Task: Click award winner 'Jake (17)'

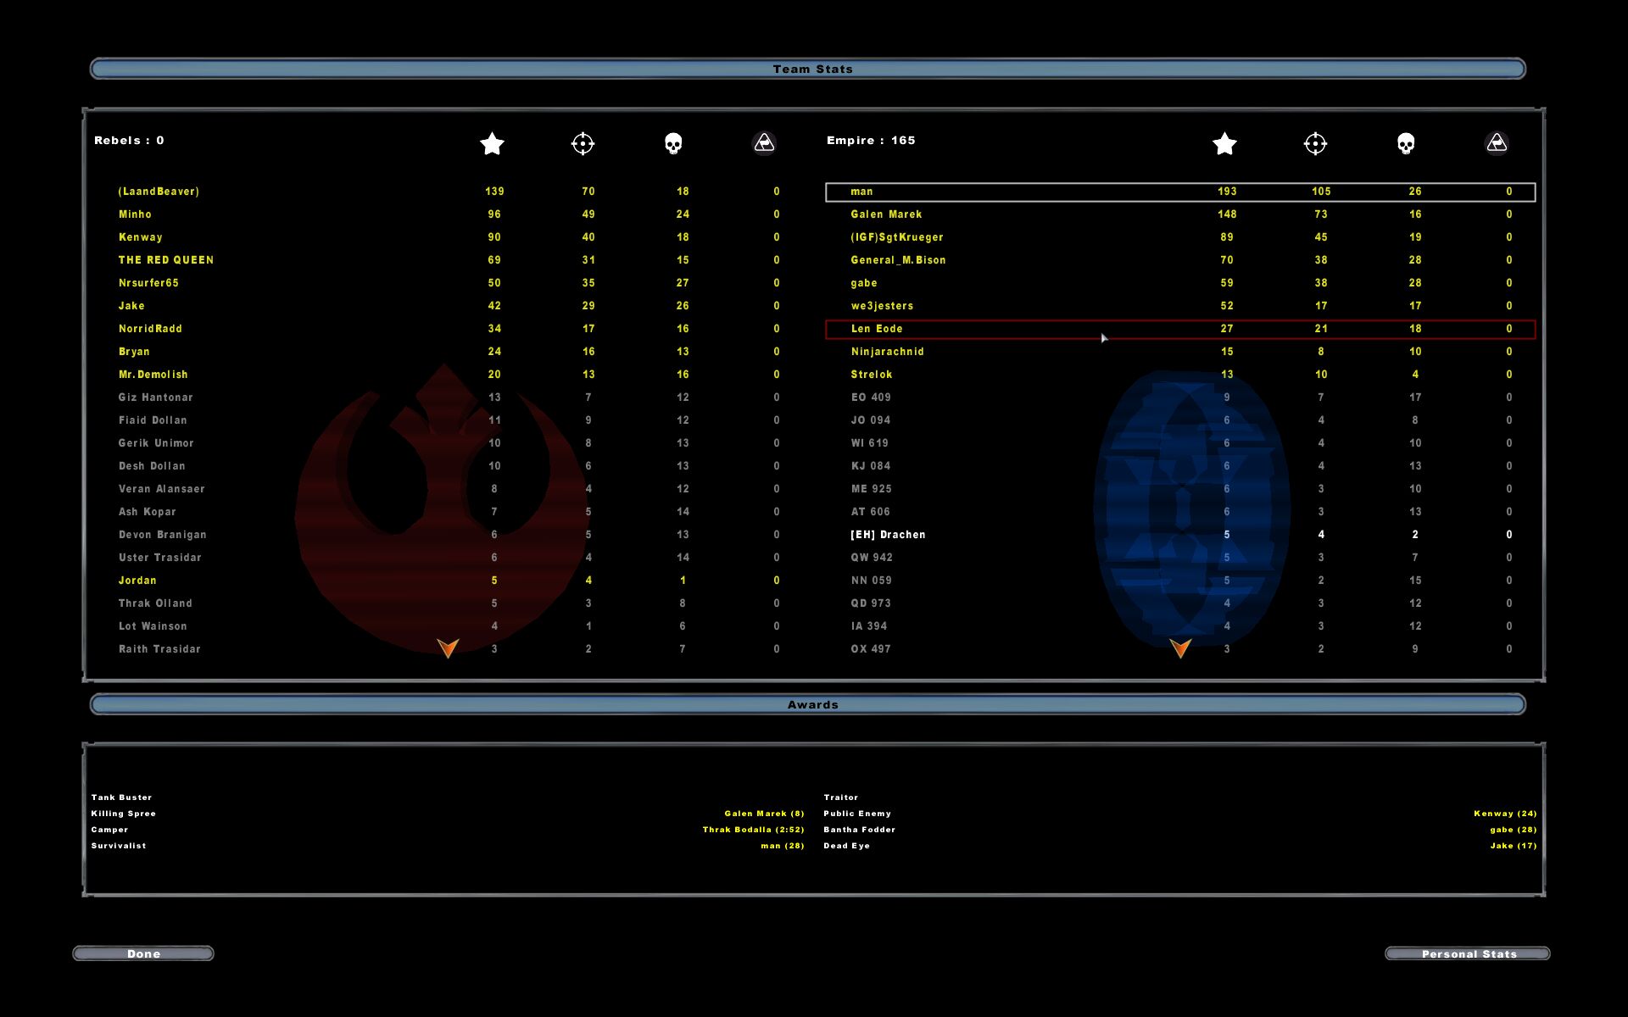Action: (1514, 846)
